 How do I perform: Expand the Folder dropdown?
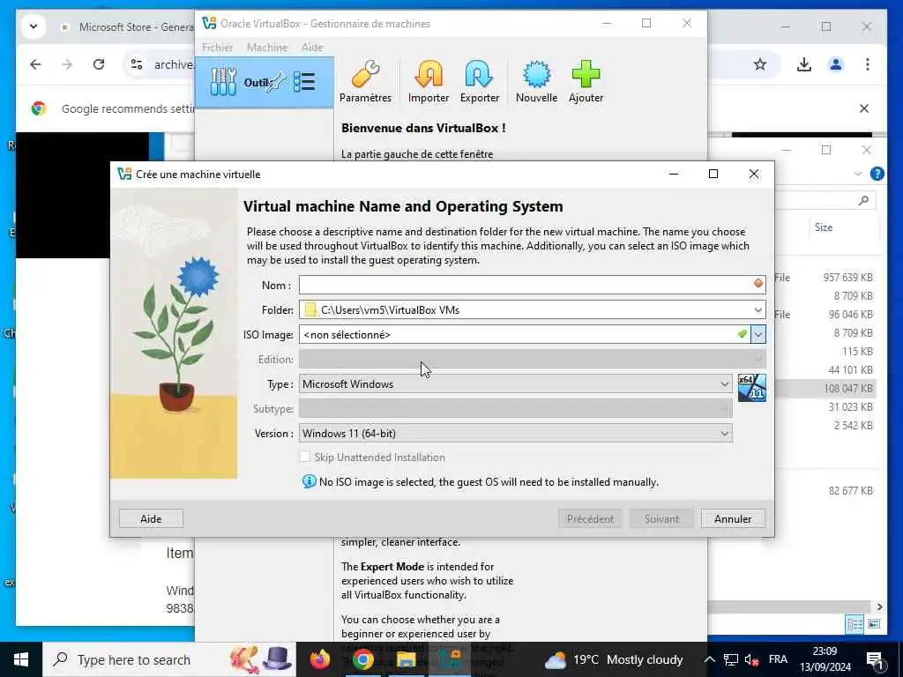757,309
